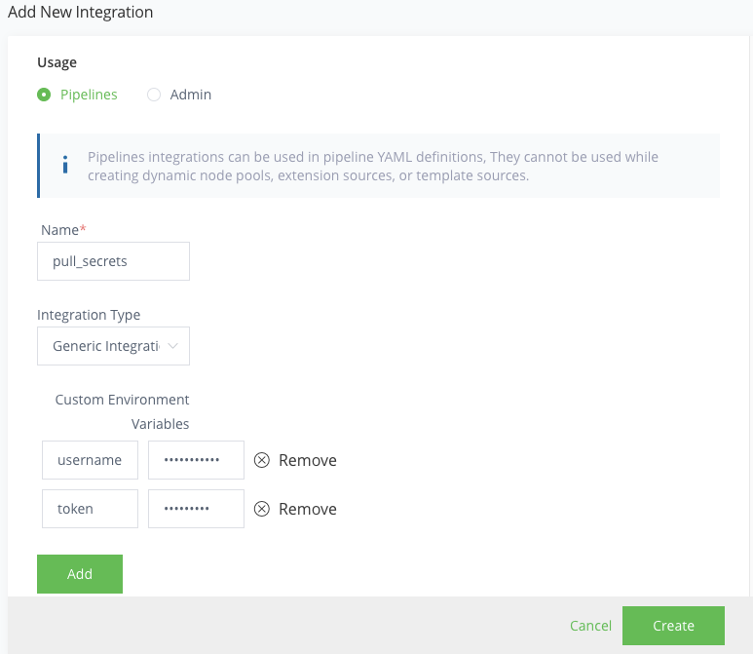This screenshot has height=654, width=753.
Task: Click the Admin label text
Action: click(191, 95)
